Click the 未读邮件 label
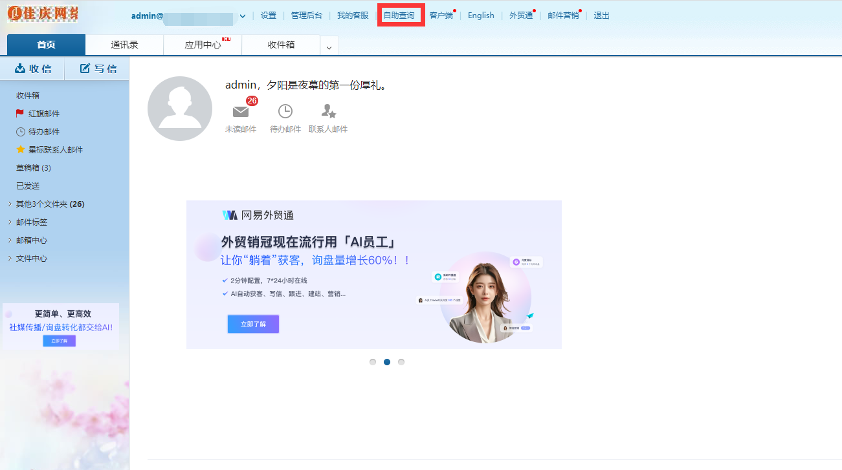The height and width of the screenshot is (470, 842). [241, 129]
